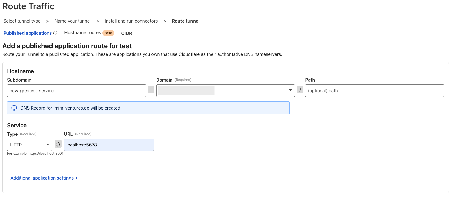The image size is (456, 199).
Task: Focus the URL field showing localhost:5678
Action: pos(109,145)
